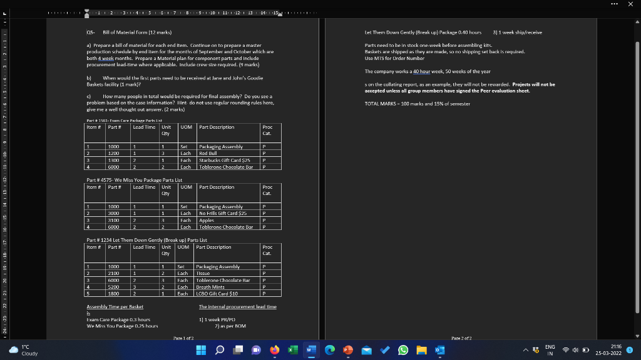This screenshot has height=360, width=641.
Task: Click the 'Assembly Time per Basket' heading
Action: click(x=115, y=306)
